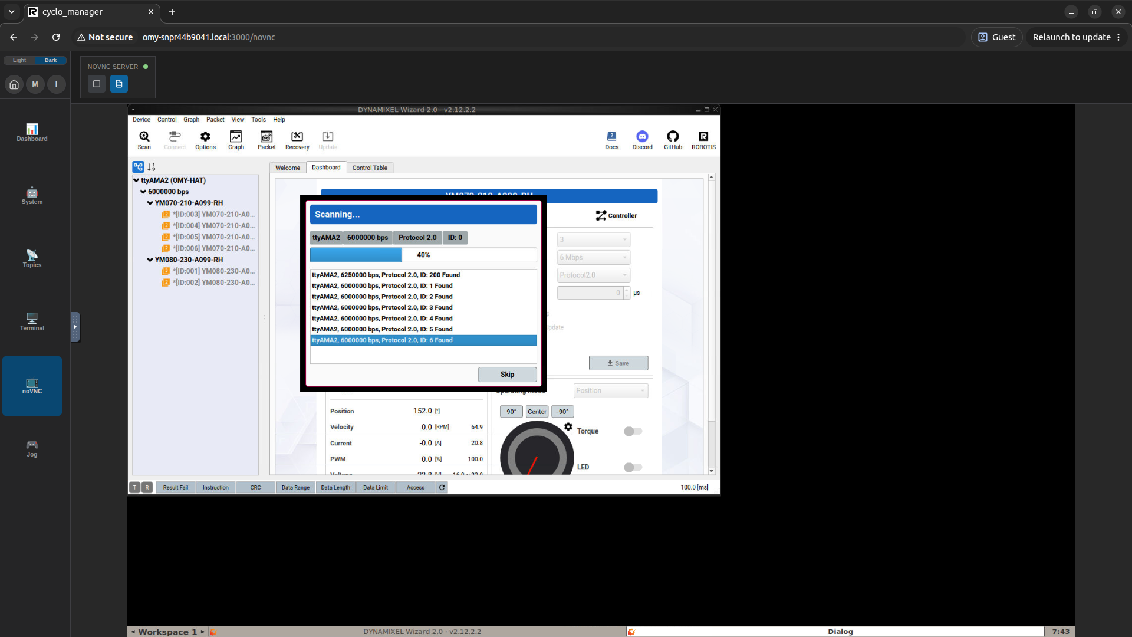Select the device tree view icon

[138, 167]
